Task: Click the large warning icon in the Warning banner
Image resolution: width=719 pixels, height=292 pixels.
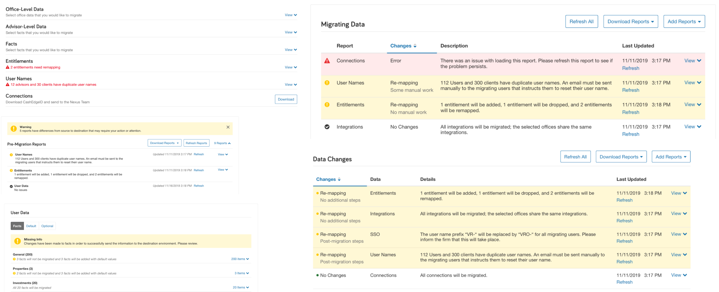Action: coord(14,129)
